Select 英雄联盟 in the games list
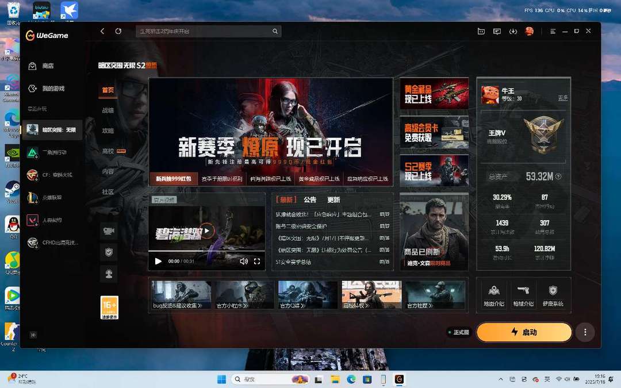This screenshot has width=621, height=388. tap(52, 197)
